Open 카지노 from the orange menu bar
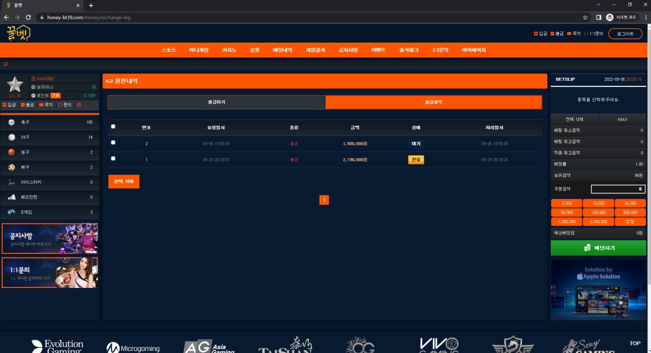651x353 pixels. click(x=229, y=50)
